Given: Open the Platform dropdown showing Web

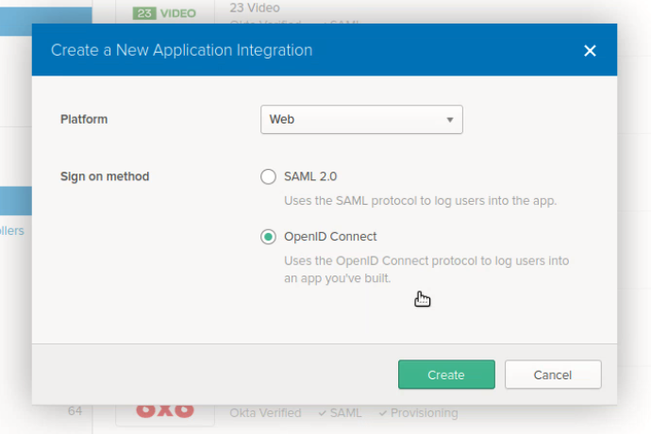Looking at the screenshot, I should click(361, 120).
